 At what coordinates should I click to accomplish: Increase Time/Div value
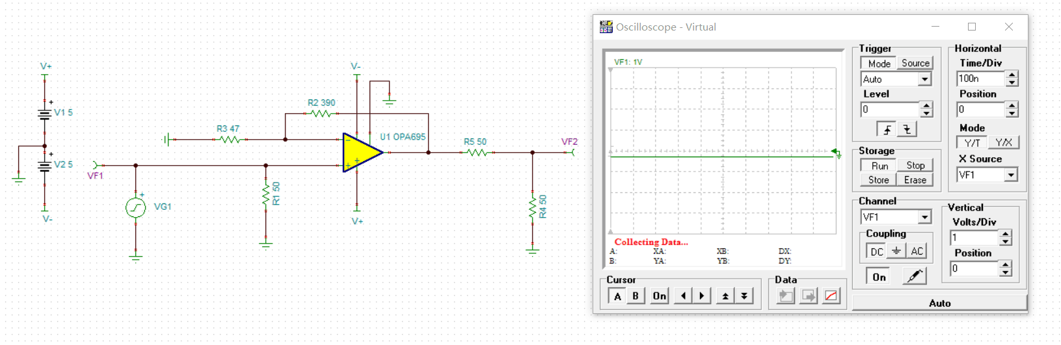pos(1012,75)
